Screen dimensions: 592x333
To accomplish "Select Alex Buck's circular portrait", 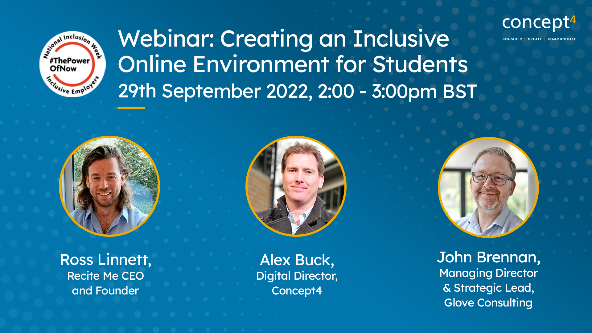I will 296,186.
